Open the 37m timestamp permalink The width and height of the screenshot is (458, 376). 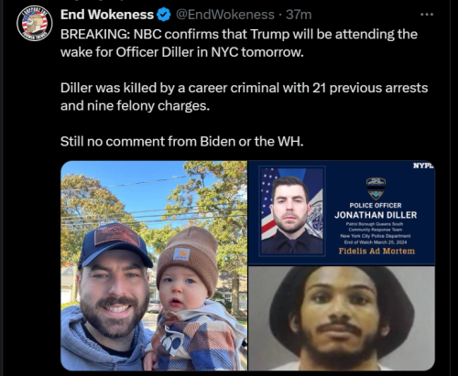299,15
